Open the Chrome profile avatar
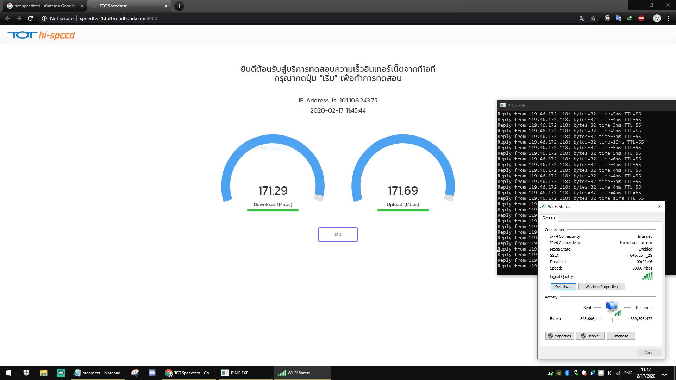Image resolution: width=676 pixels, height=380 pixels. (657, 18)
